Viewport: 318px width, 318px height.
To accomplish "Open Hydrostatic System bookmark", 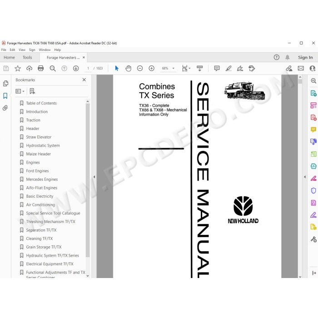I will pos(43,146).
